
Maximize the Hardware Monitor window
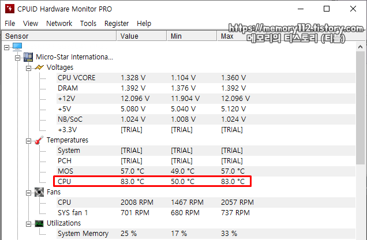(327, 9)
